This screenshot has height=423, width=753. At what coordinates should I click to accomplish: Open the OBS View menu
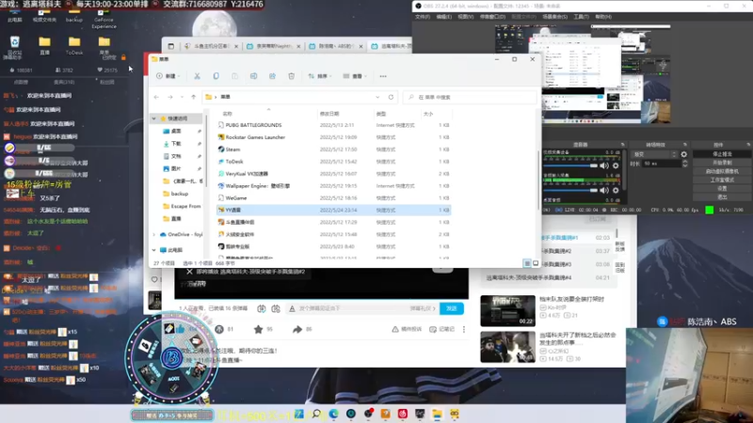465,17
